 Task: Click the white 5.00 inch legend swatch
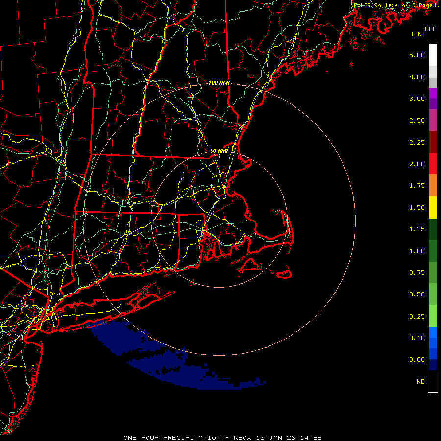click(x=433, y=55)
